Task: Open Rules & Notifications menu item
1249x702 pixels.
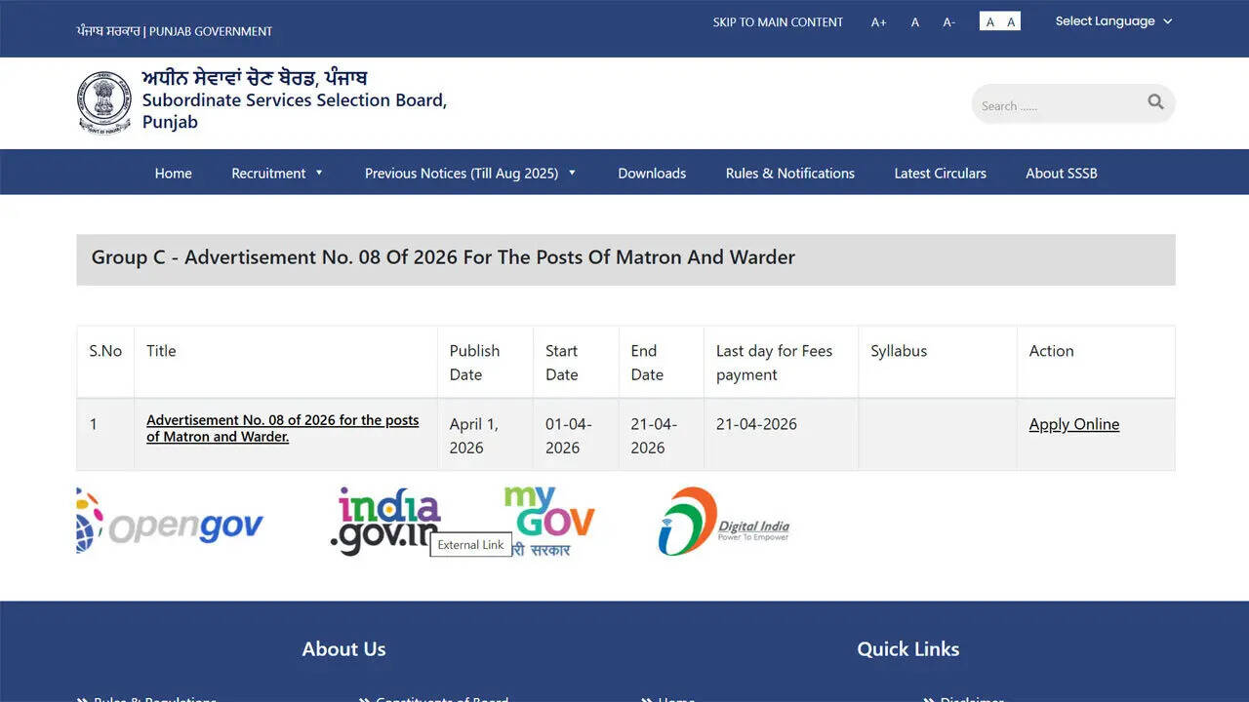Action: 789,174
